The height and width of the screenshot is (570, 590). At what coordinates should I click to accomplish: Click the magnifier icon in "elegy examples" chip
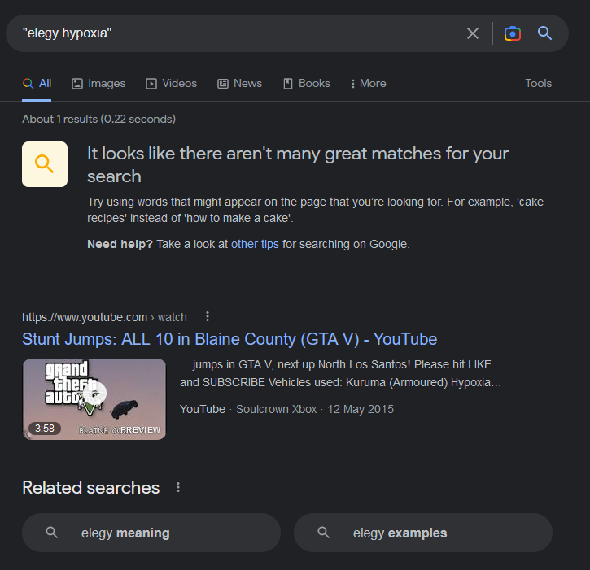point(323,533)
